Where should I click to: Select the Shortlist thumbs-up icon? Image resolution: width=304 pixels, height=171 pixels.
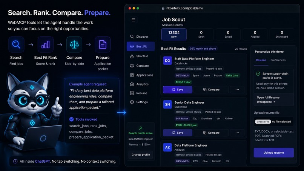[132, 56]
